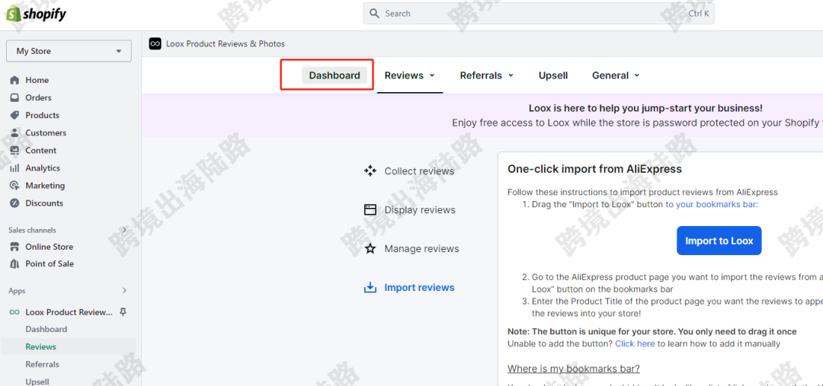Follow the 'Click here' manual add link
The image size is (823, 386).
[x=635, y=344]
